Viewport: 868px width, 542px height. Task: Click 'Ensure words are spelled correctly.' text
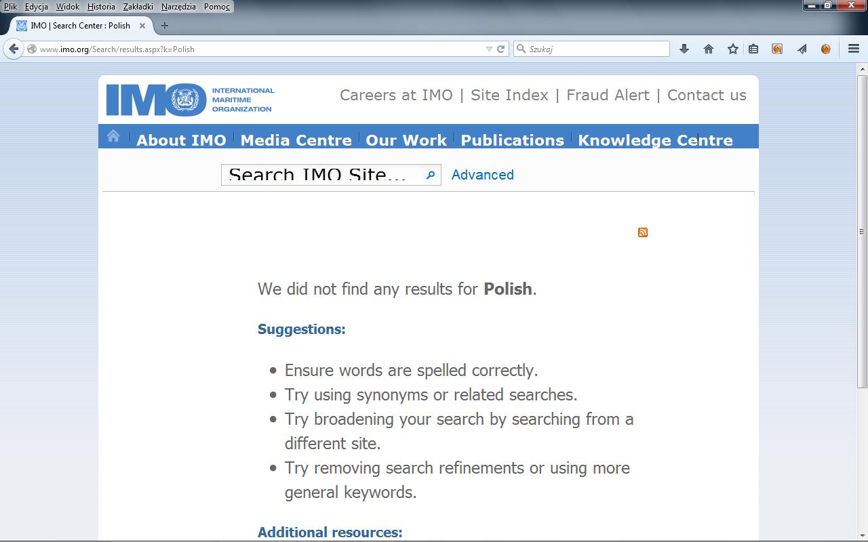(411, 371)
